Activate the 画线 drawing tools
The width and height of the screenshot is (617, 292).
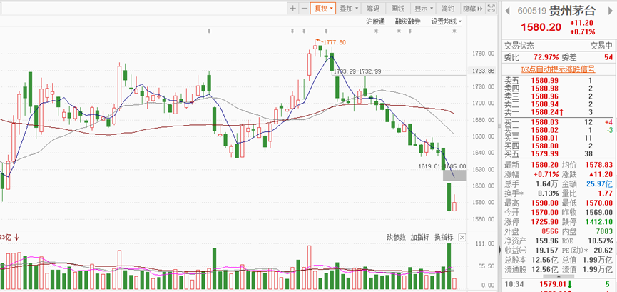pos(398,9)
